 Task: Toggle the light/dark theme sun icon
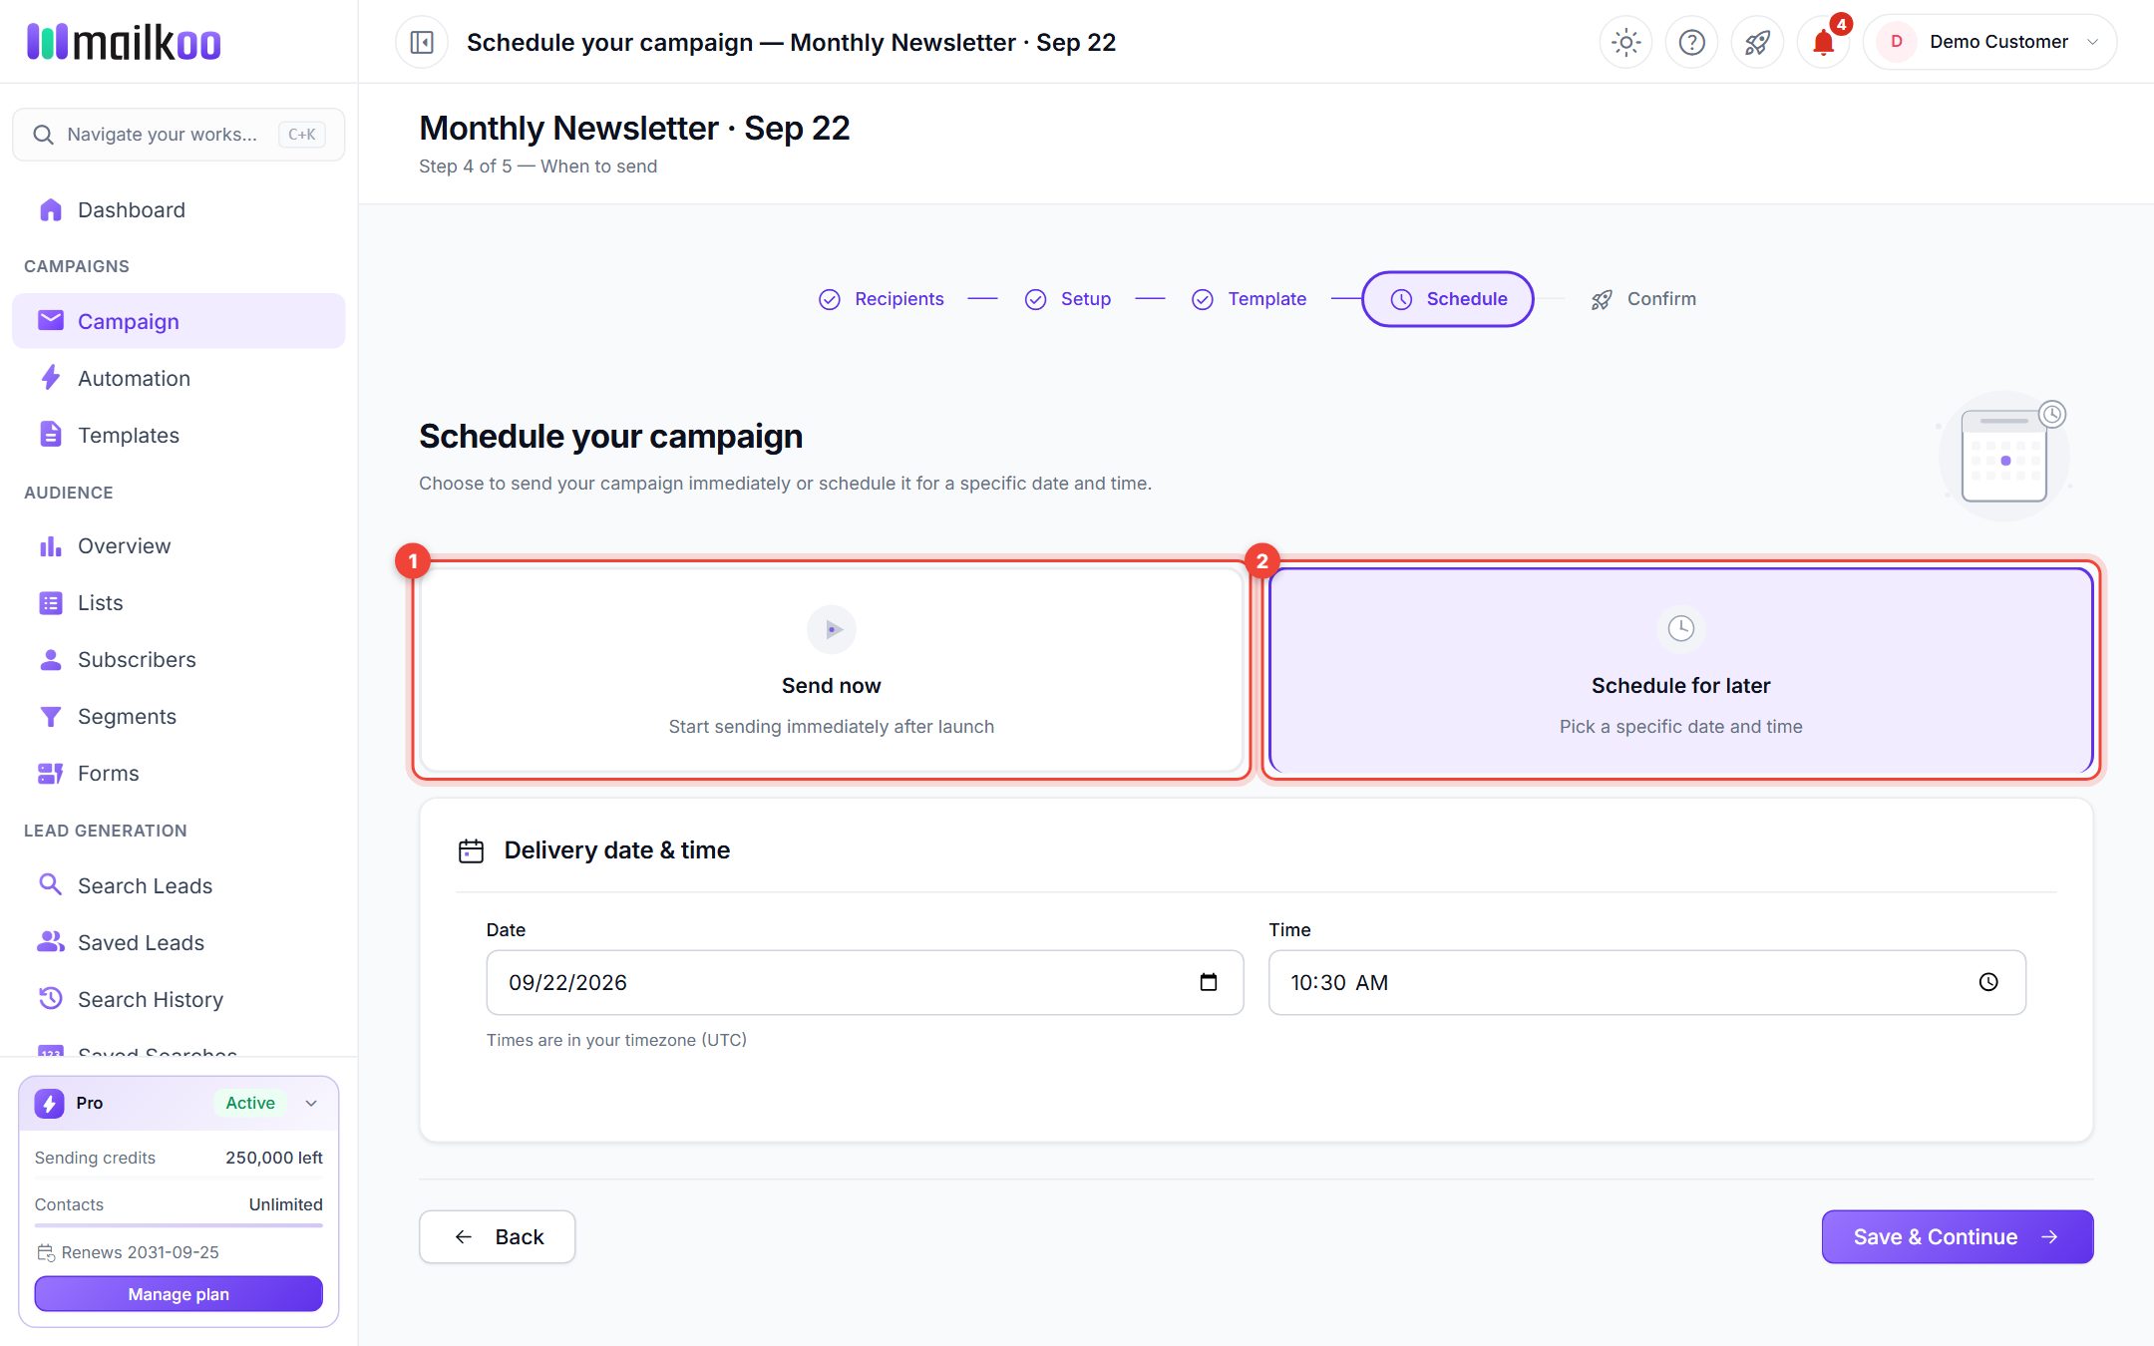[1625, 42]
